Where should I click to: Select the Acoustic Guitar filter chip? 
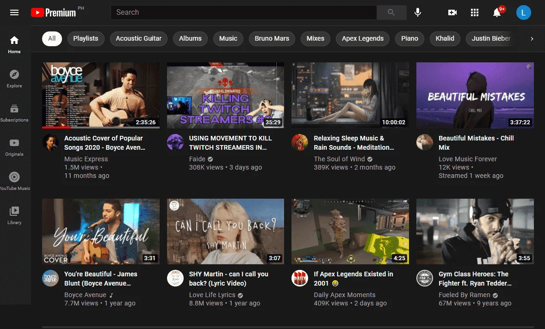click(x=139, y=38)
